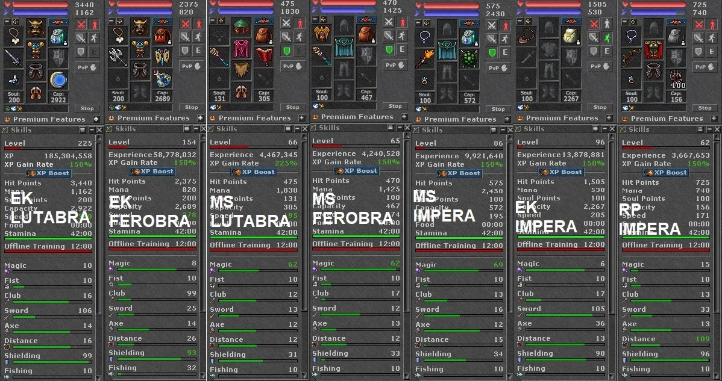Open the Skills panel options menu on EK IMPERA
722x381 pixels.
tap(595, 129)
